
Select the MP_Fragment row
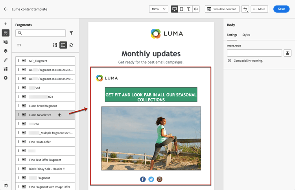coord(45,61)
